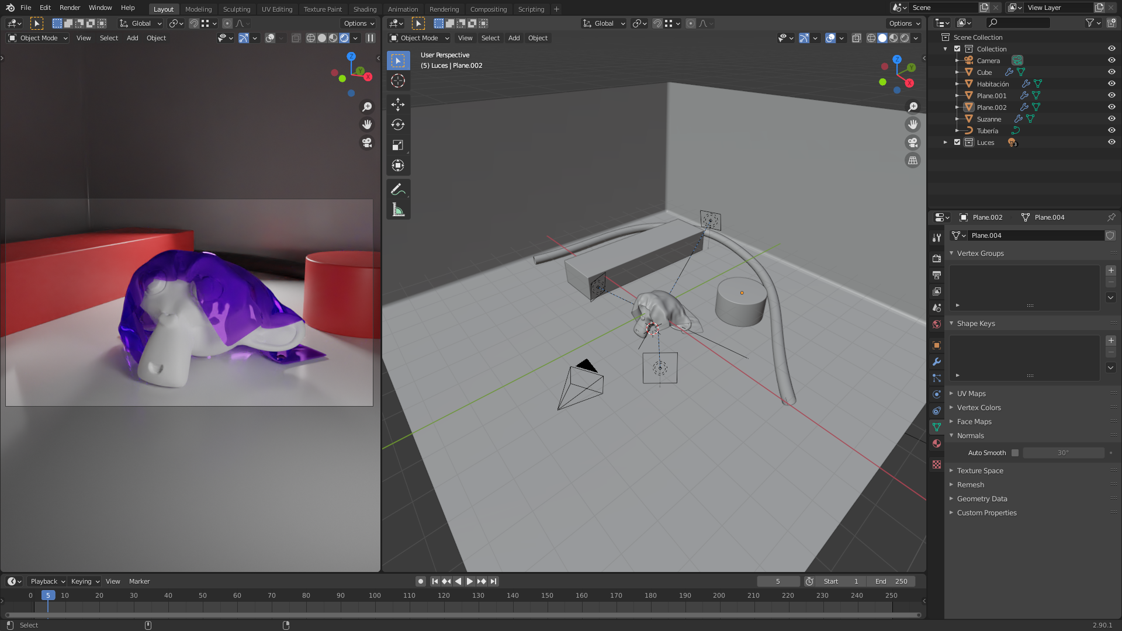Open the Modifier properties wrench tab
The height and width of the screenshot is (631, 1122).
937,362
